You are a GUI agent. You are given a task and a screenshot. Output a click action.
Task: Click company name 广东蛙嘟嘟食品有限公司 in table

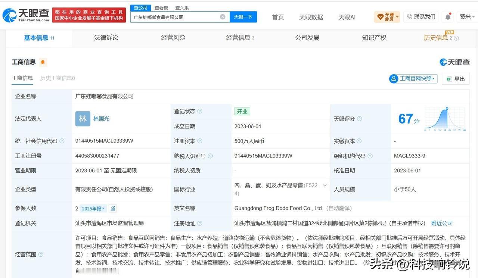pos(104,96)
